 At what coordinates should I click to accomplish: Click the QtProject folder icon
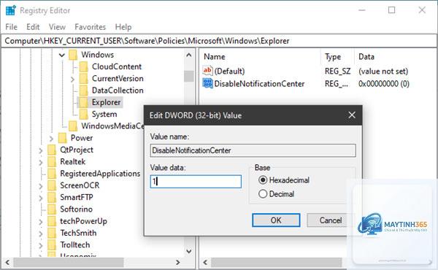[x=52, y=150]
